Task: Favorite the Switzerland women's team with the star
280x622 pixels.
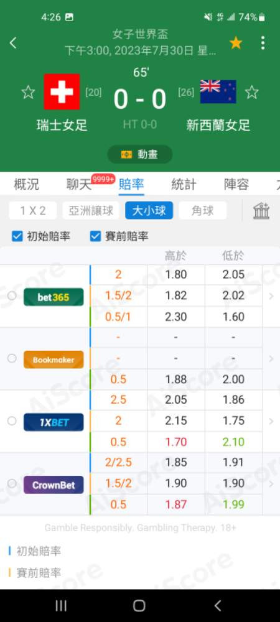Action: click(x=28, y=93)
